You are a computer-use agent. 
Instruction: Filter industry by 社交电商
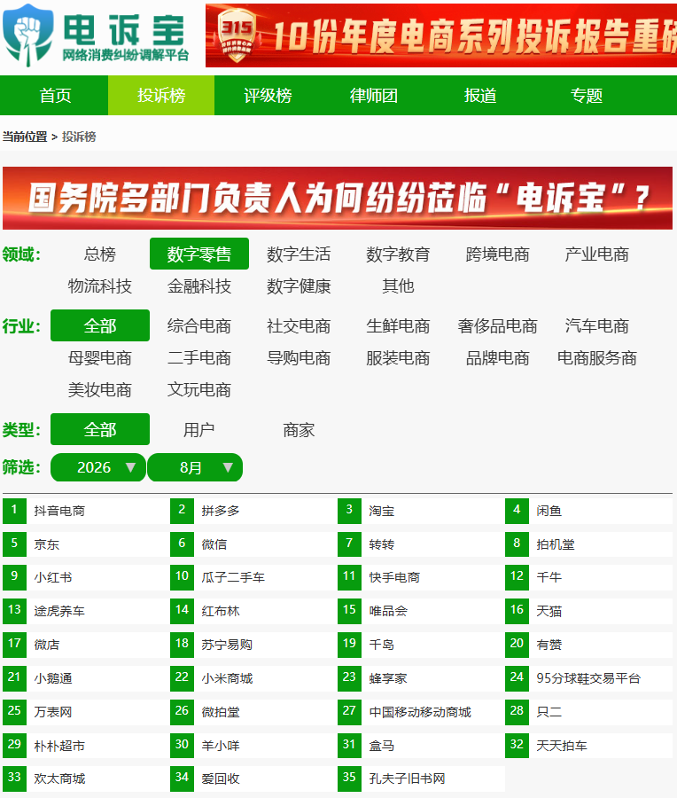(299, 325)
